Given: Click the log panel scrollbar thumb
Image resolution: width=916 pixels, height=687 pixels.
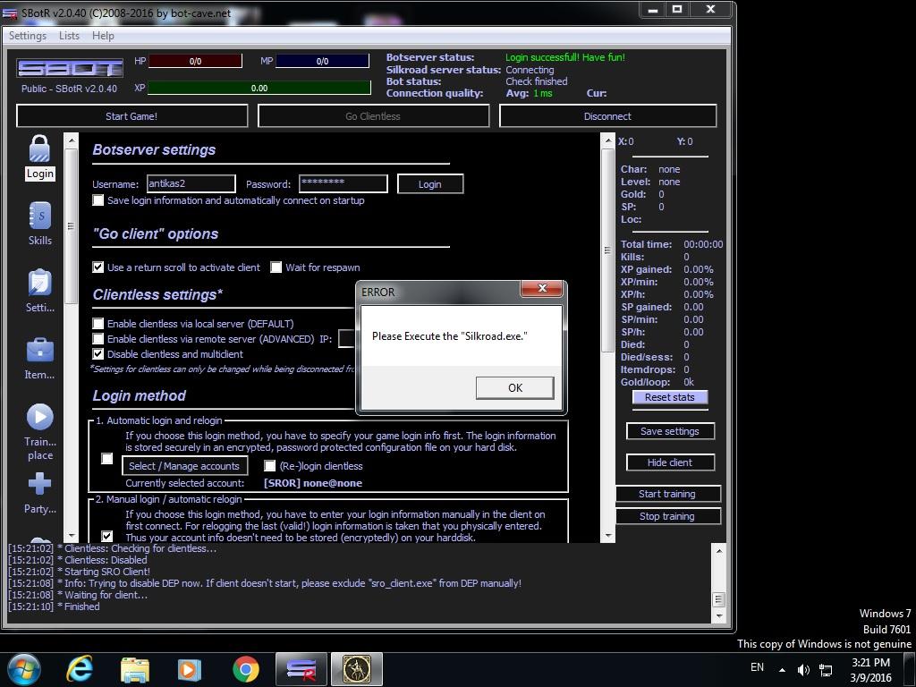Looking at the screenshot, I should click(x=718, y=600).
